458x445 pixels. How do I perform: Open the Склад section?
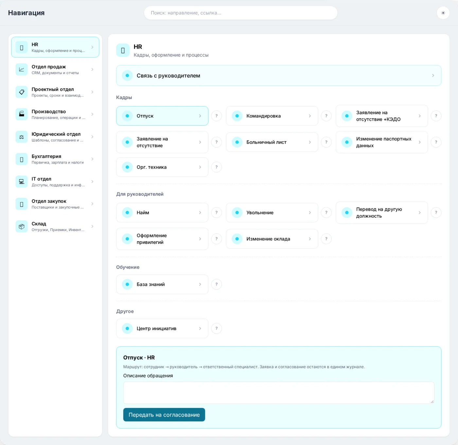click(55, 226)
